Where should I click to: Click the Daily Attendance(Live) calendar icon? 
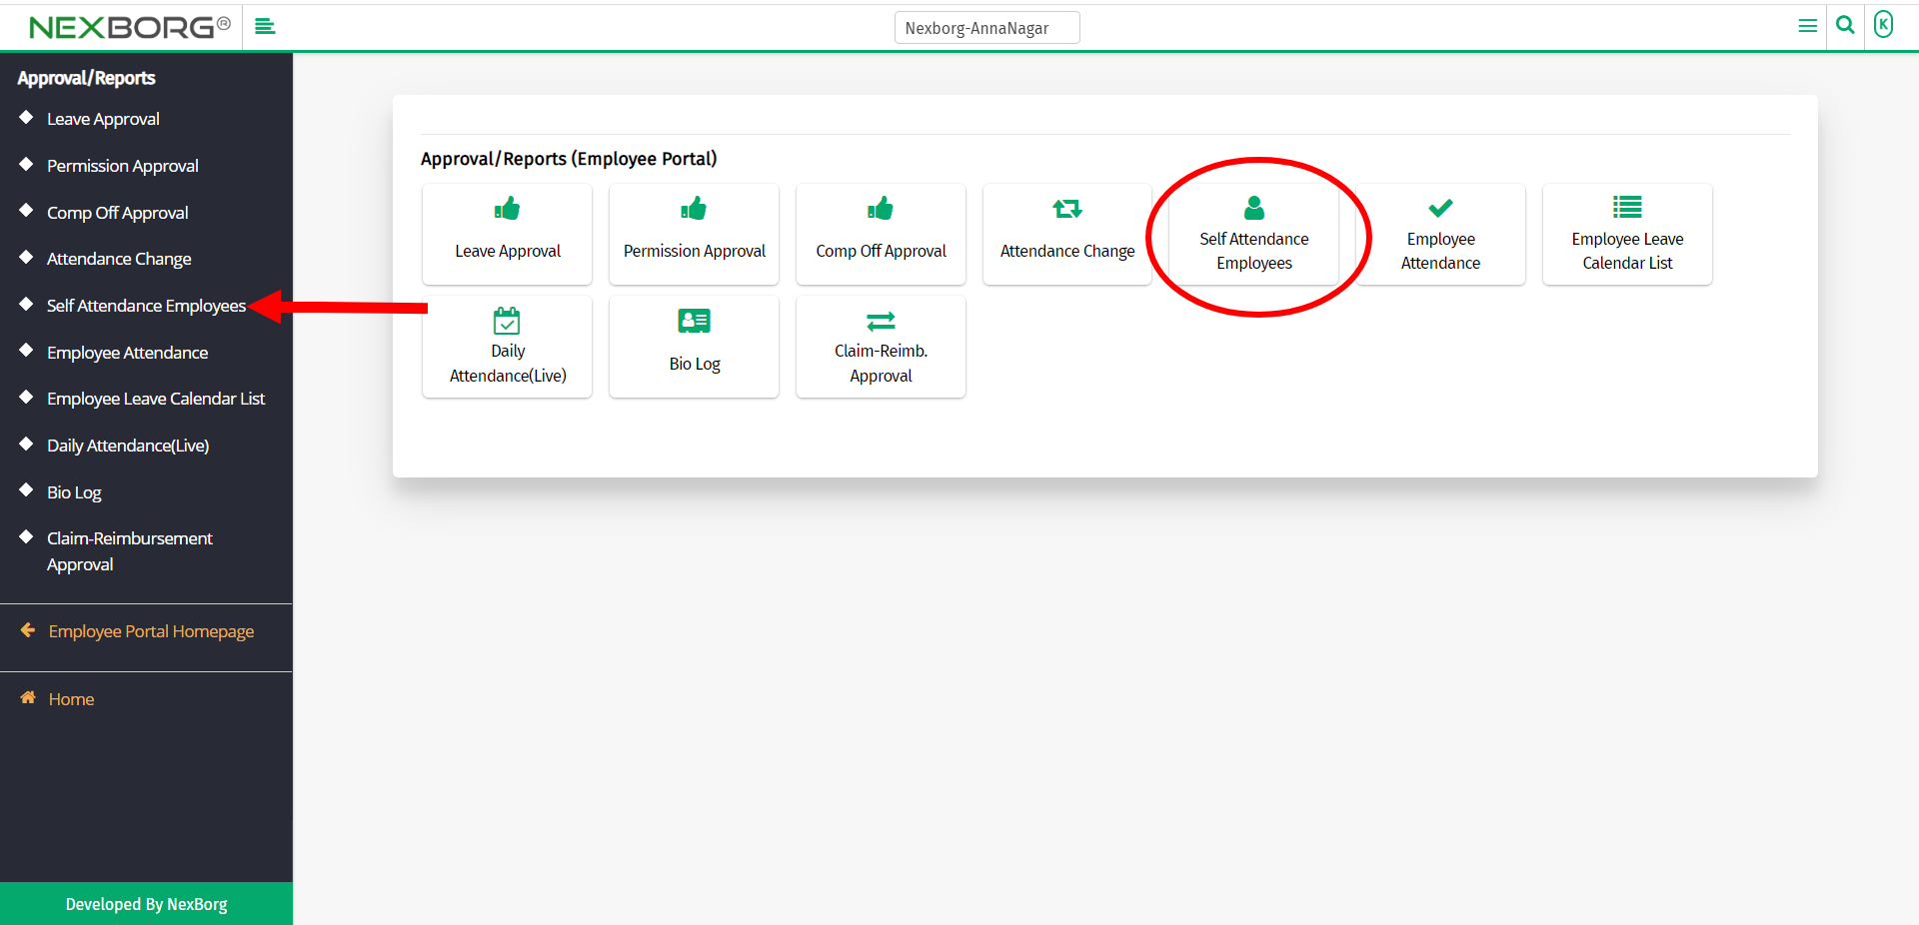point(507,321)
